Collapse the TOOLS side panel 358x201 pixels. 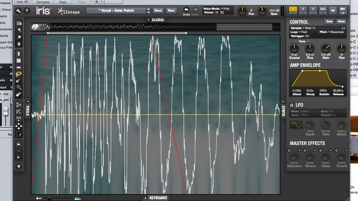tap(27, 101)
